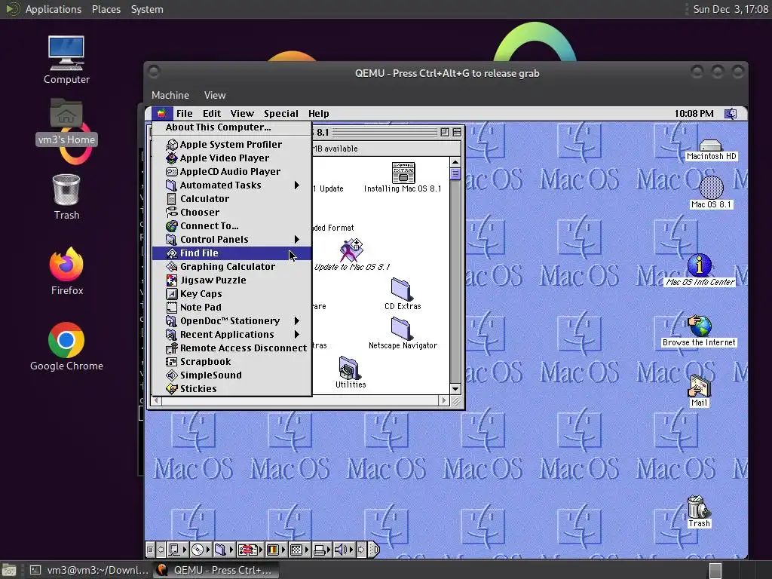Select the Utilities folder
The image size is (772, 579).
click(351, 372)
